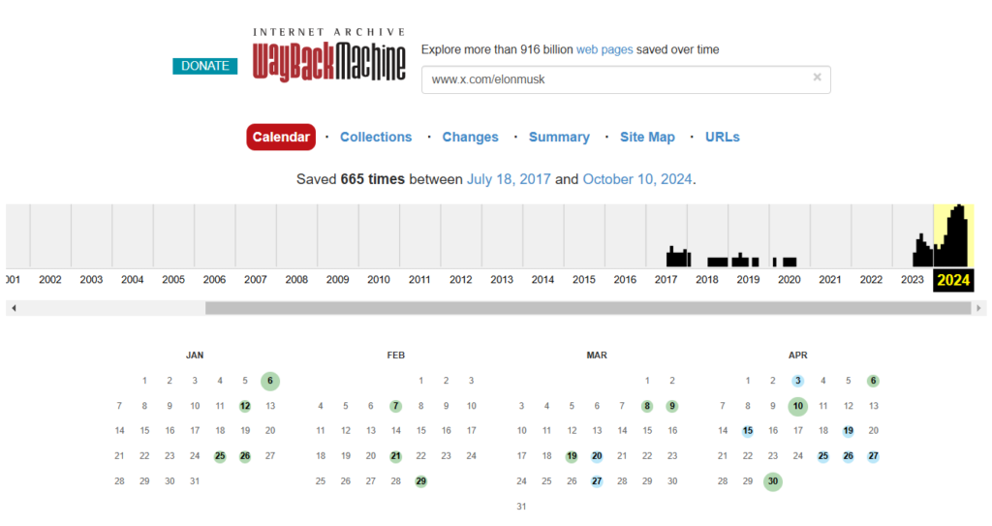Click the right arrow of timeline scrollbar
992x526 pixels.
[x=979, y=308]
